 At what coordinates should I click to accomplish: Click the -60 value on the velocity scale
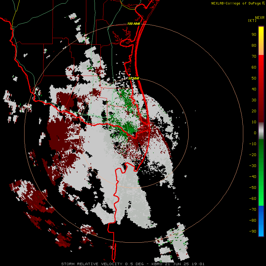pos(253,199)
